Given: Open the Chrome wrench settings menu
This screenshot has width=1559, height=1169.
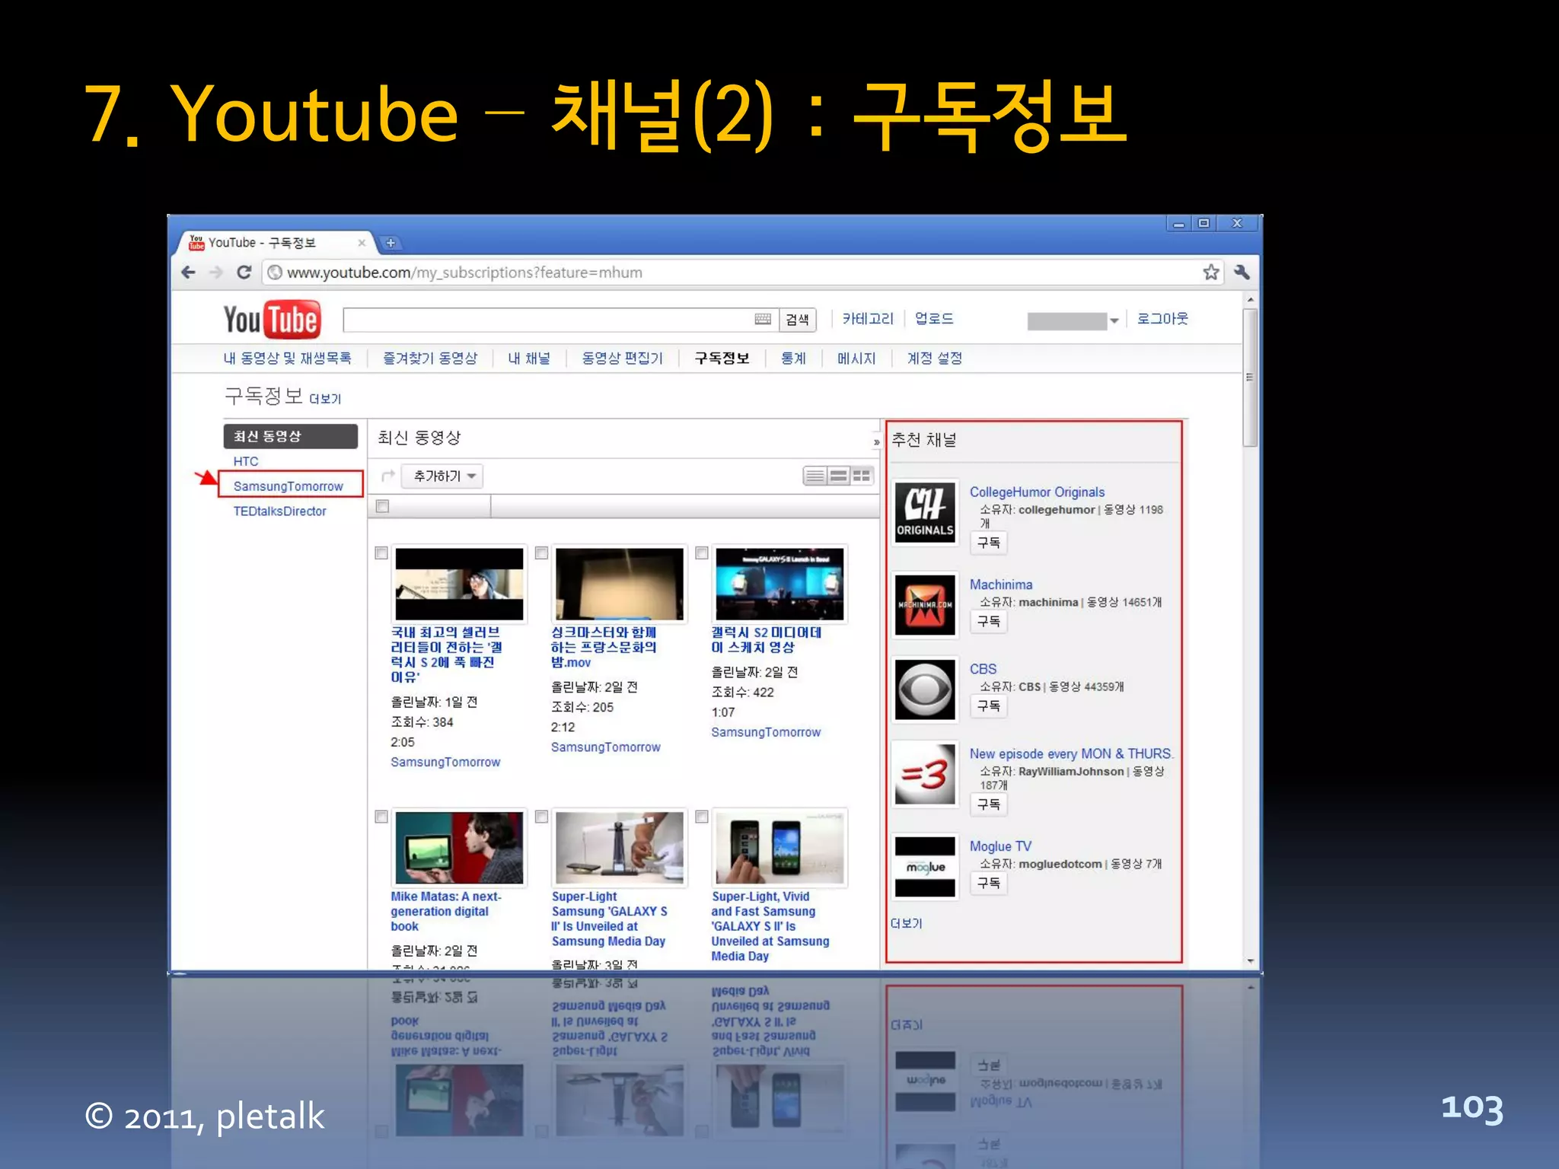Looking at the screenshot, I should 1242,272.
